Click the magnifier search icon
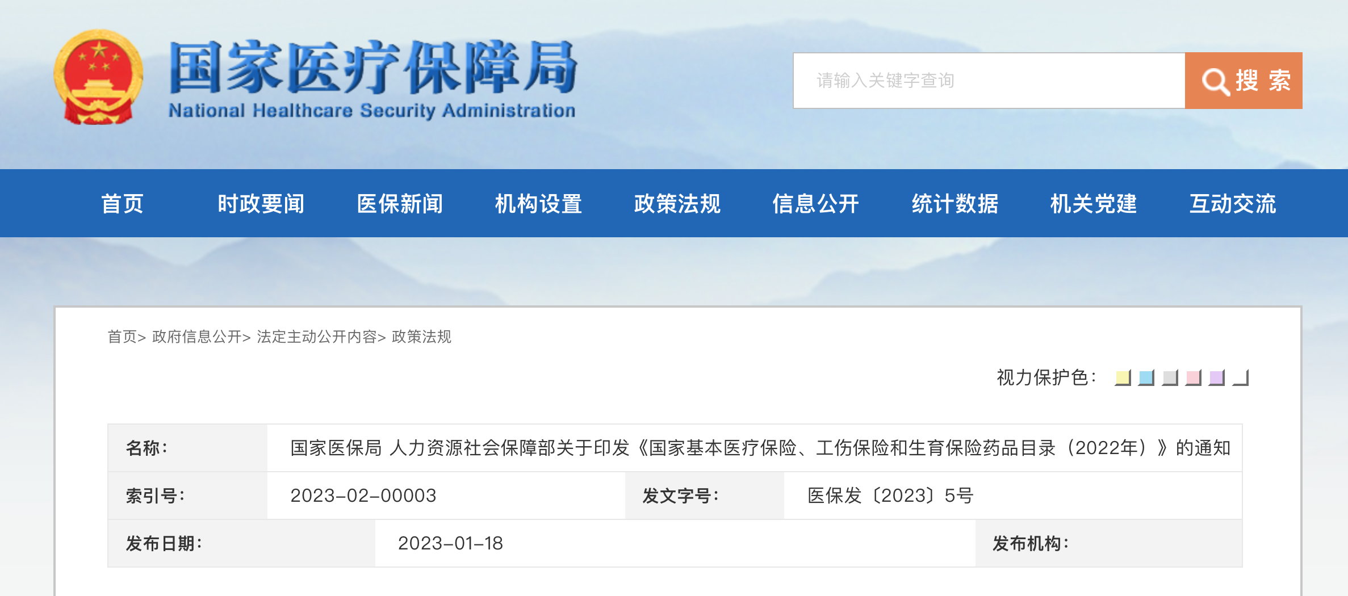Screen dimensions: 1348x596 pos(1215,81)
